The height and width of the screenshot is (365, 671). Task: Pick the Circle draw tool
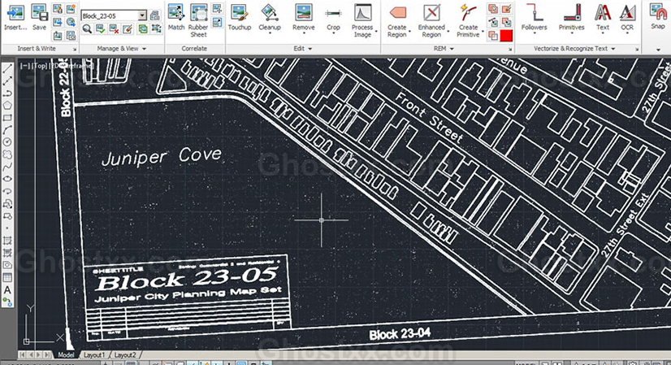tap(7, 141)
